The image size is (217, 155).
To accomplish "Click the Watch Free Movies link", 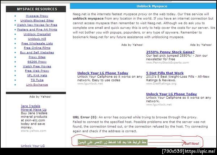I will click(37, 66).
